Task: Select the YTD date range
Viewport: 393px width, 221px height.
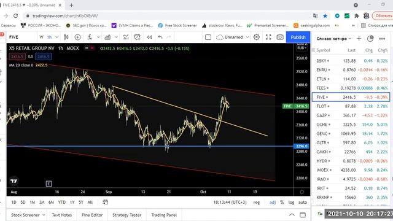Action: pyautogui.click(x=61, y=202)
